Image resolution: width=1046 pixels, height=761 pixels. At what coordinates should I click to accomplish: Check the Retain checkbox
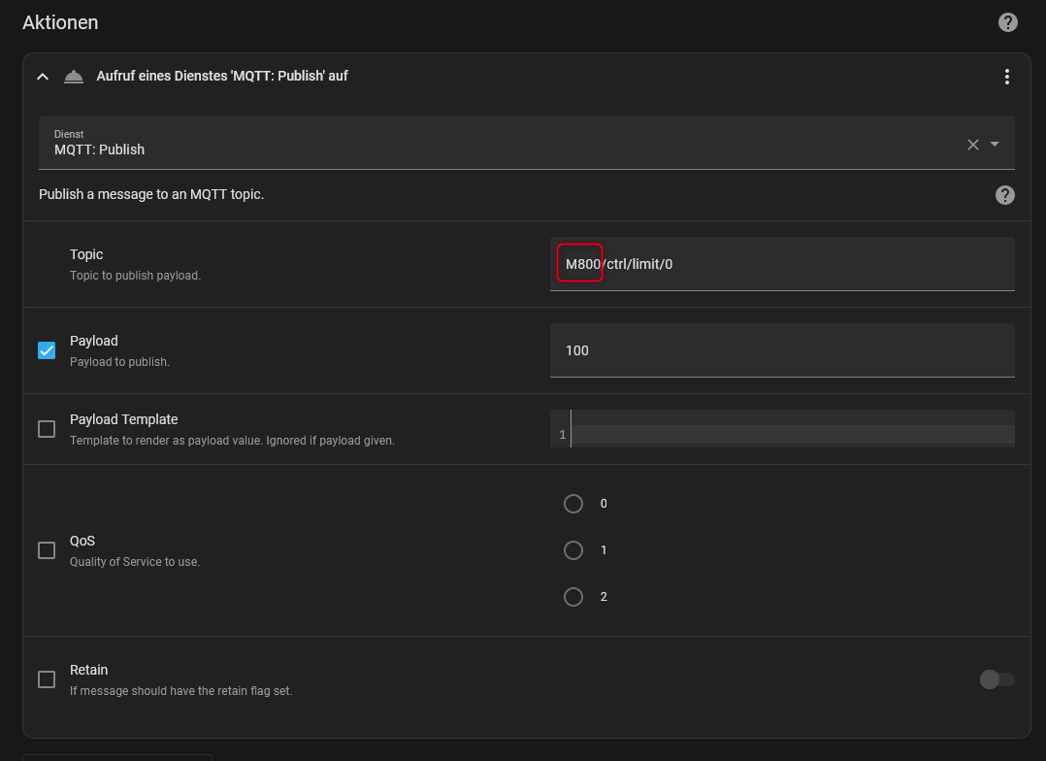pyautogui.click(x=46, y=678)
